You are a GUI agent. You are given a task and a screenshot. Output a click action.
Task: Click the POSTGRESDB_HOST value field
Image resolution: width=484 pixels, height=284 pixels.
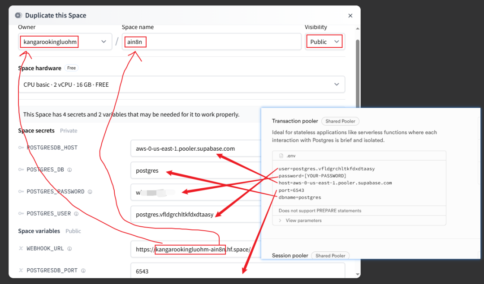pos(195,148)
